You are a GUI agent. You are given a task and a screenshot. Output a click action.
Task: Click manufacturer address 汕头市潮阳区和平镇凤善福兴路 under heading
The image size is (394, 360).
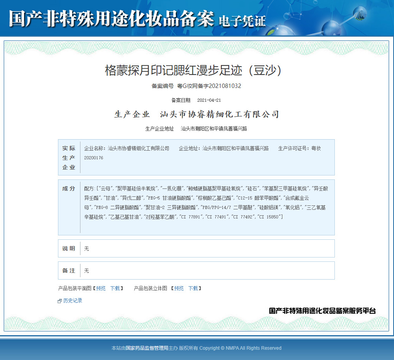pos(214,129)
